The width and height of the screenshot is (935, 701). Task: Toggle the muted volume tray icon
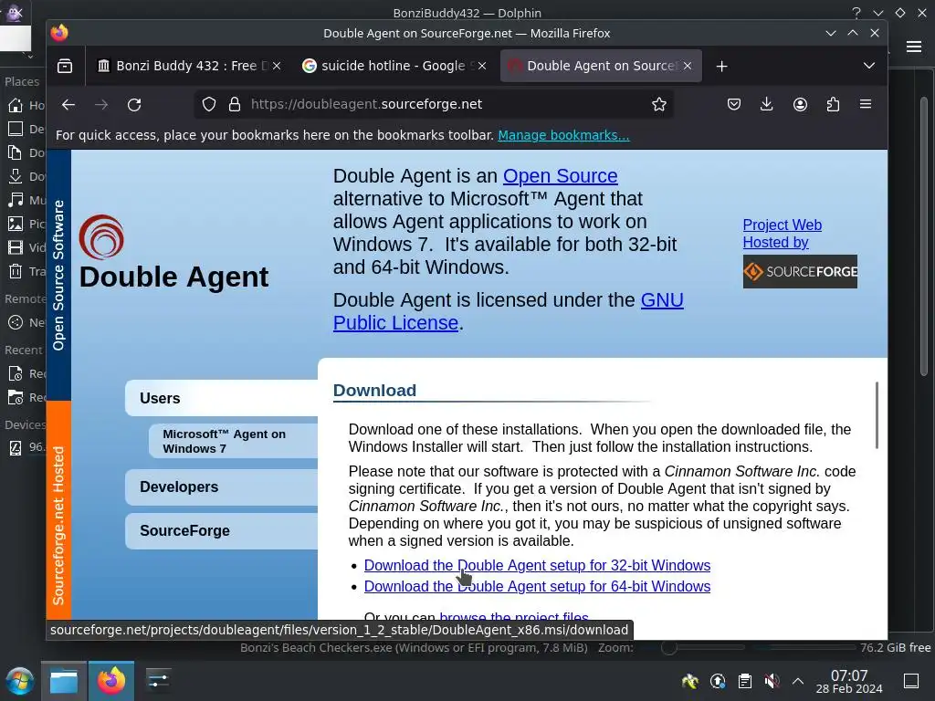coord(772,681)
